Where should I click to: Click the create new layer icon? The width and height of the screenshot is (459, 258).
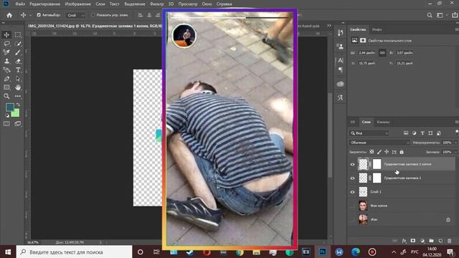pos(440,241)
